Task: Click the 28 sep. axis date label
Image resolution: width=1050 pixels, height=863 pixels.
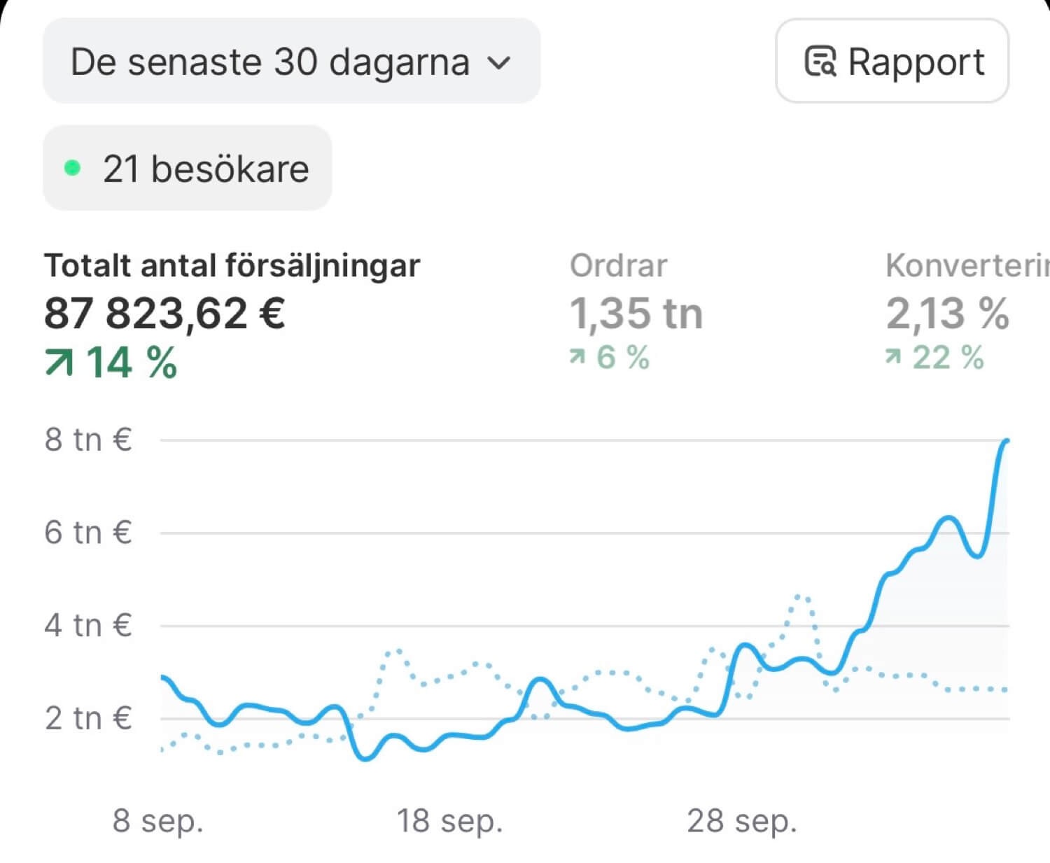Action: point(742,820)
